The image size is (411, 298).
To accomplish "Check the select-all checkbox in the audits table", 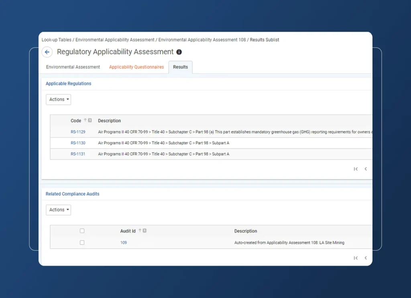I will (x=82, y=231).
